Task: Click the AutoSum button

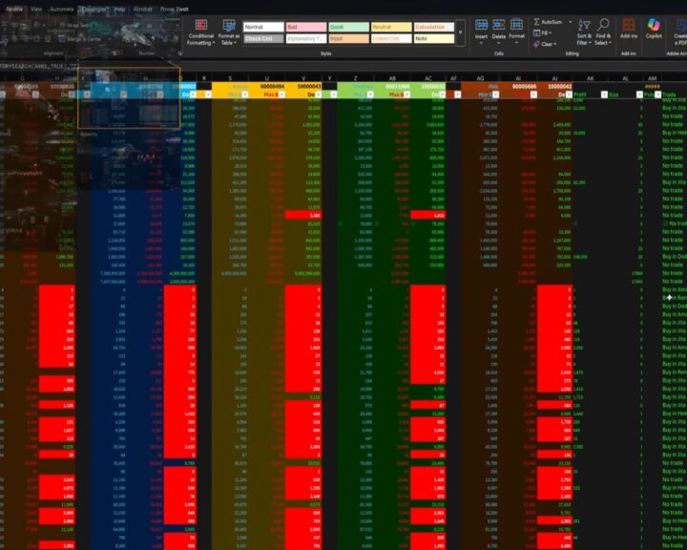Action: (548, 21)
